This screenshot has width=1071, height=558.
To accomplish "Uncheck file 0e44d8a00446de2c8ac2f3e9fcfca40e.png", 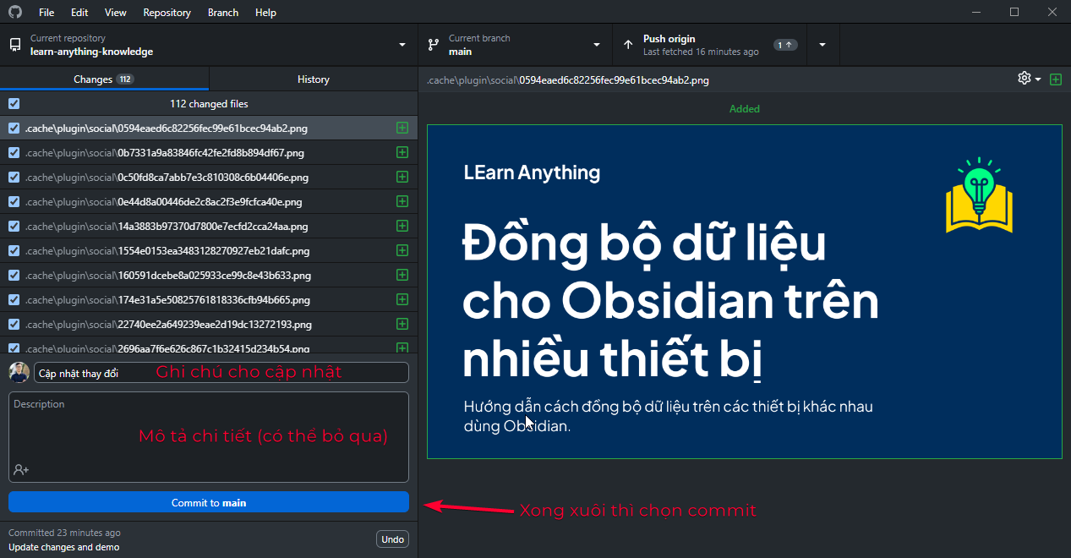I will click(14, 201).
